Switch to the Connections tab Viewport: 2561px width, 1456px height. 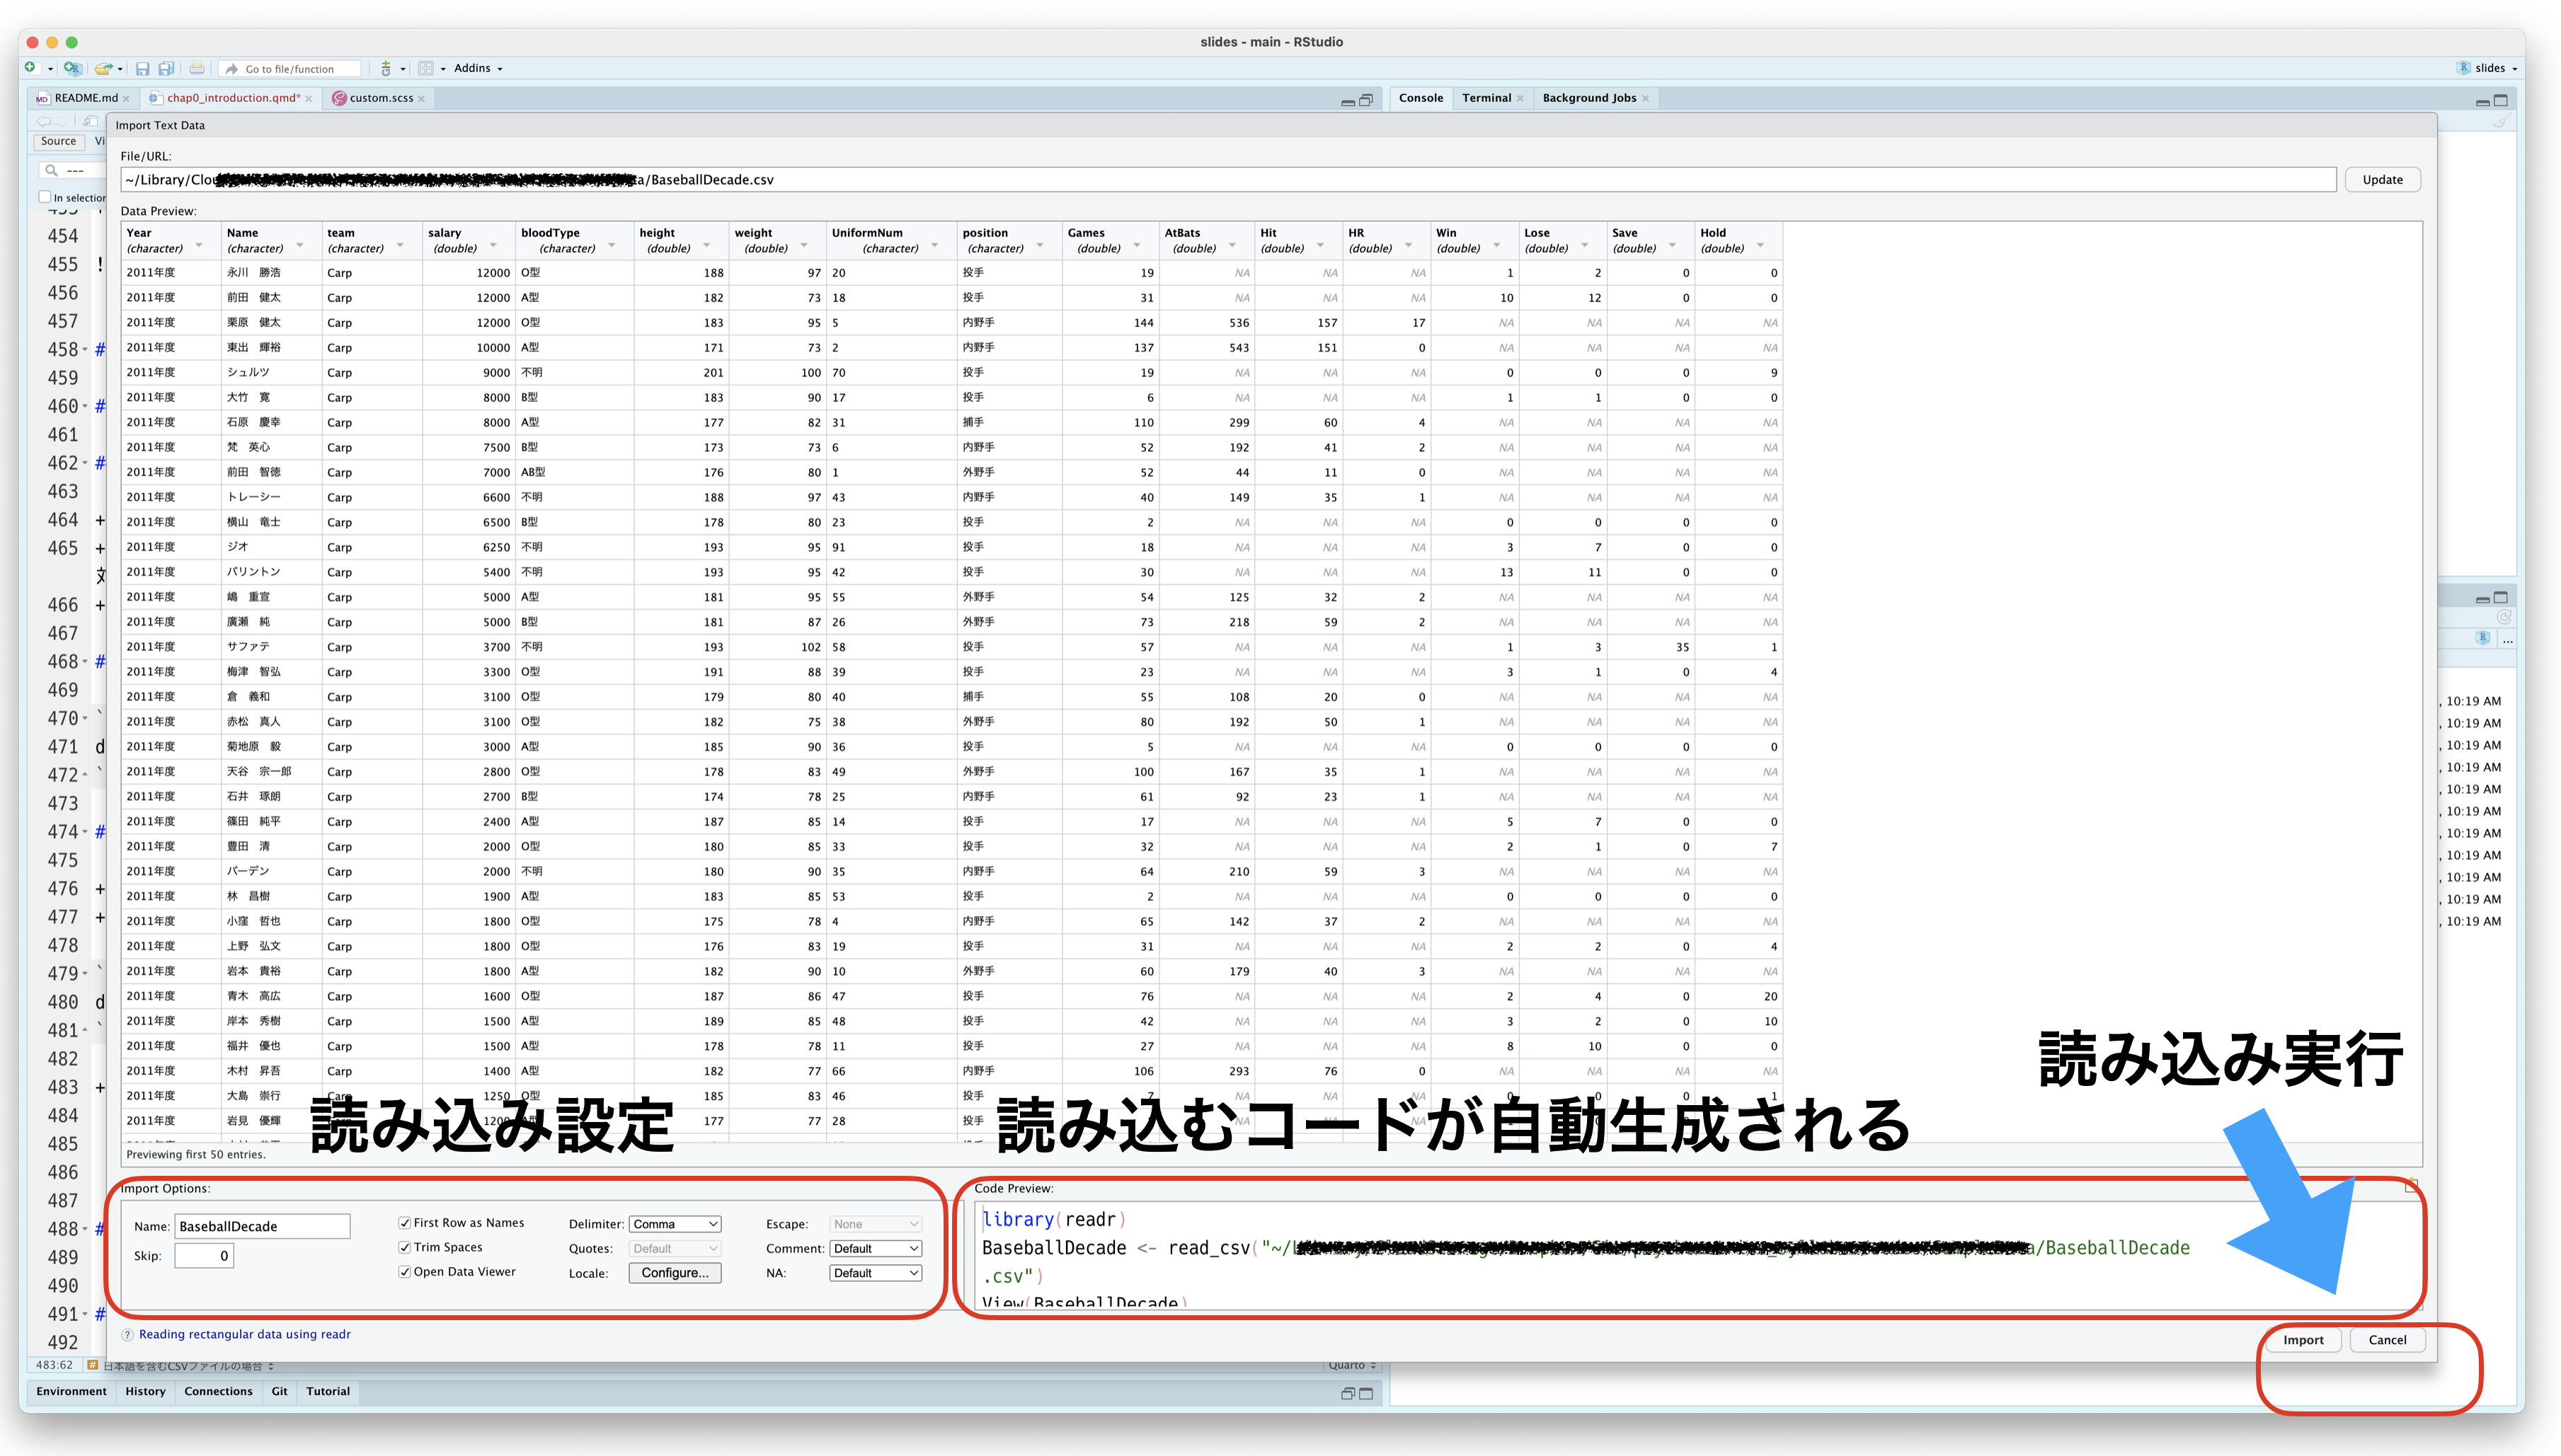click(x=218, y=1392)
